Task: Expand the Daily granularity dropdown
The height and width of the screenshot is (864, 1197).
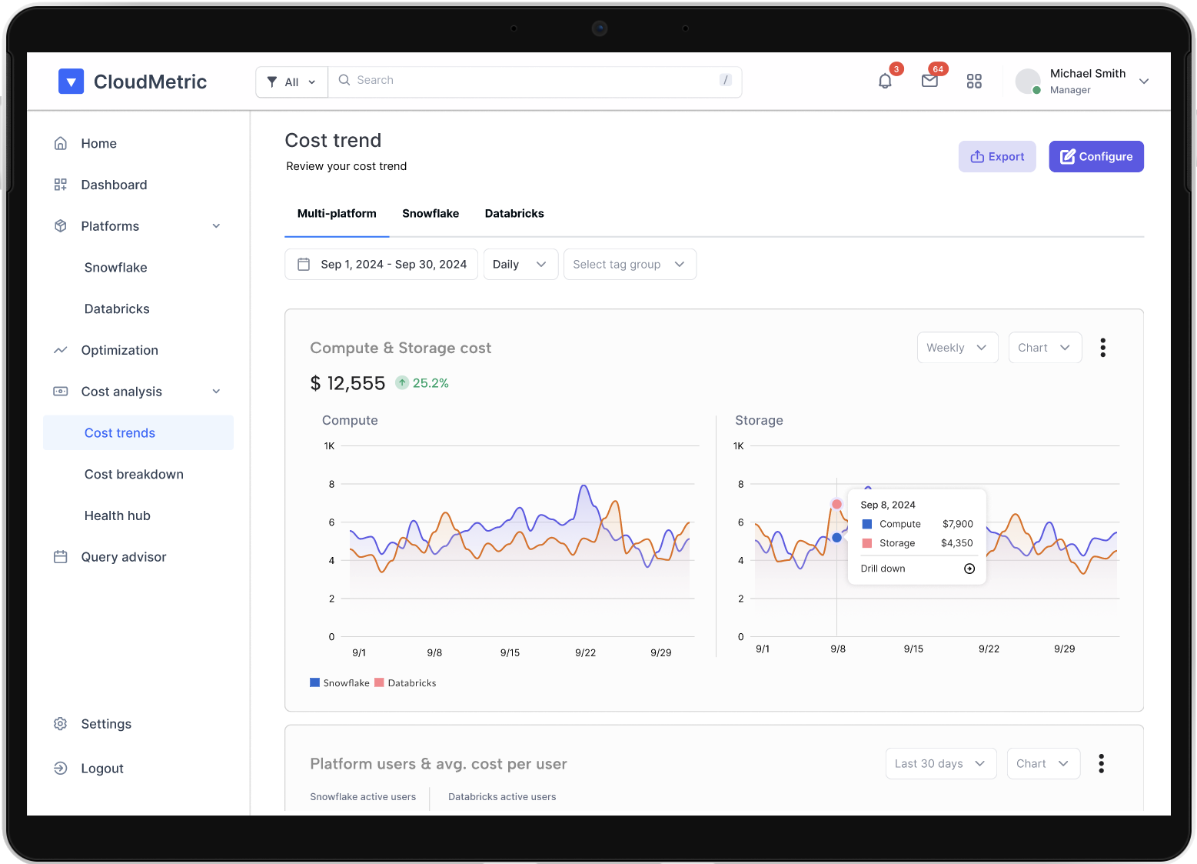Action: click(x=520, y=264)
